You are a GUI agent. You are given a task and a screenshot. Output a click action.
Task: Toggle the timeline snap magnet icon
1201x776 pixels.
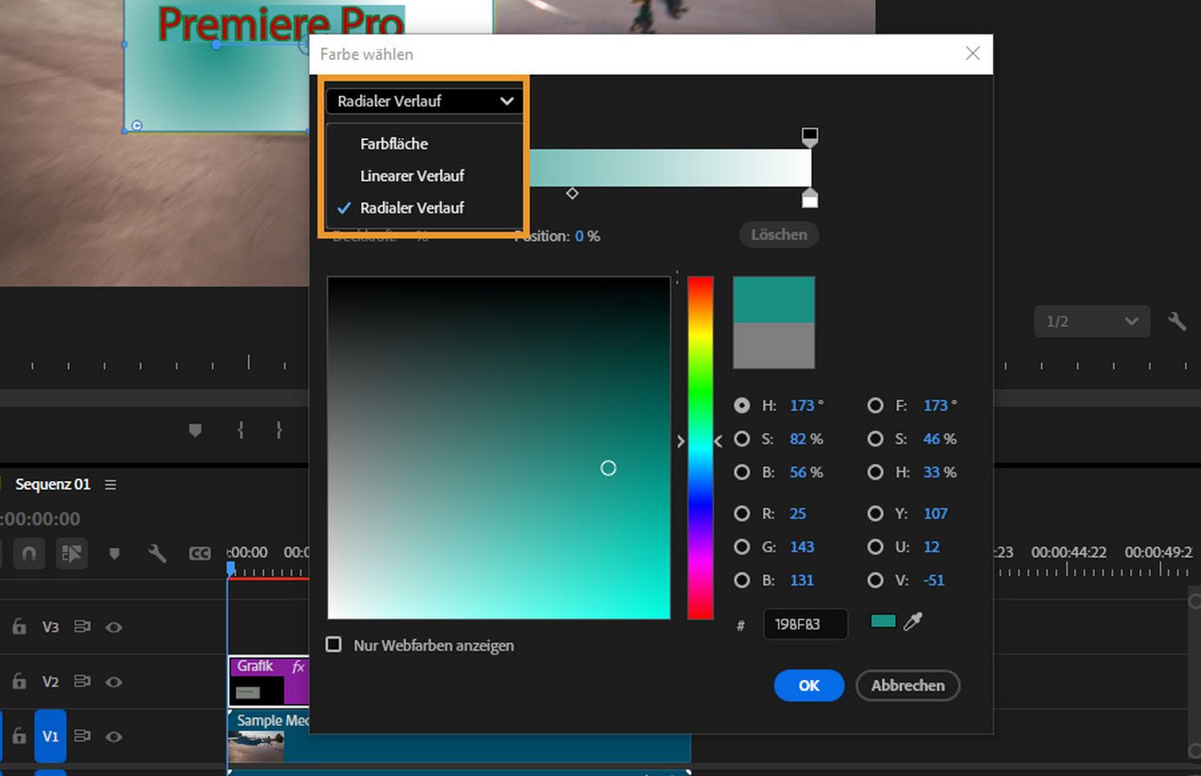29,553
